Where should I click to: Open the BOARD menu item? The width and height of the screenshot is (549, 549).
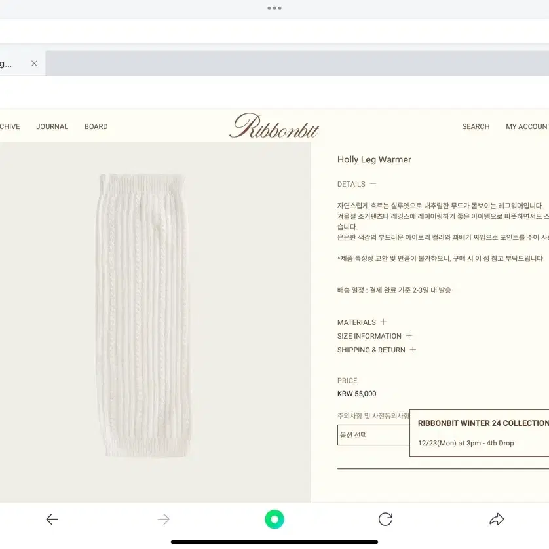coord(96,126)
